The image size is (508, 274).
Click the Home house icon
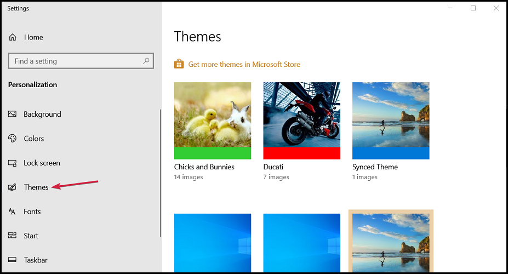[12, 37]
